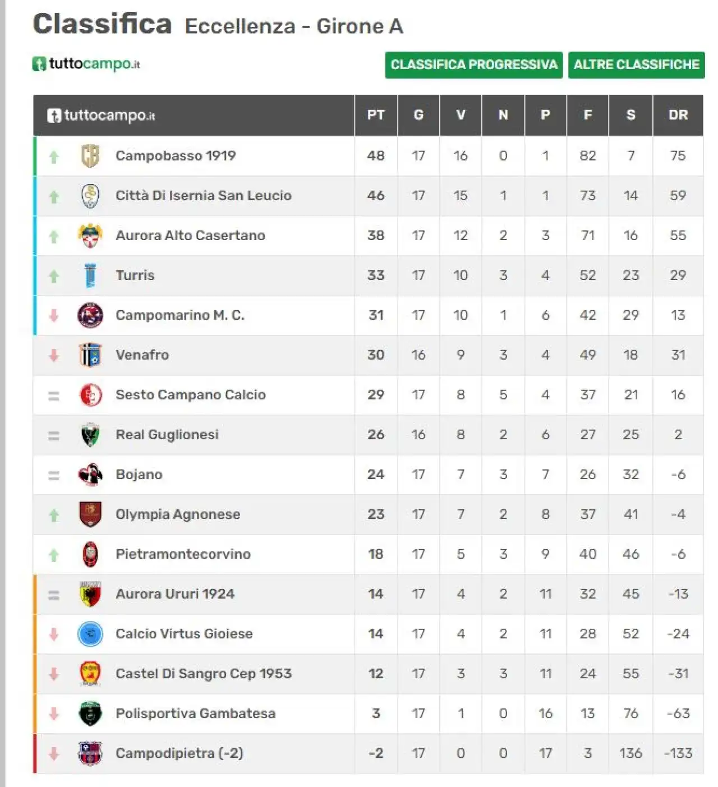Click the Aurora Alto Casertano team logo
The height and width of the screenshot is (787, 718).
point(90,236)
